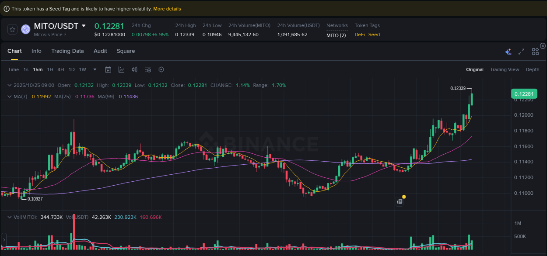Select the 15m timeframe option

point(38,69)
